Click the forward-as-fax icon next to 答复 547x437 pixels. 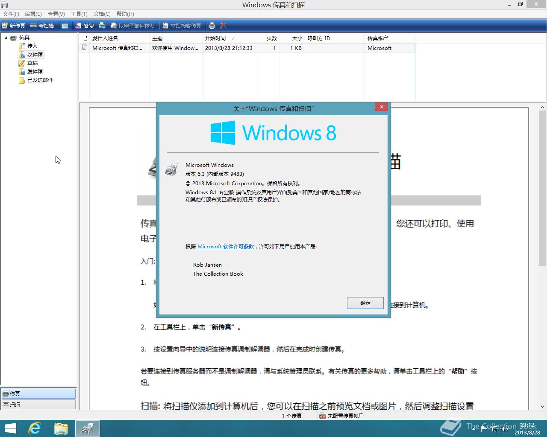[x=102, y=26]
